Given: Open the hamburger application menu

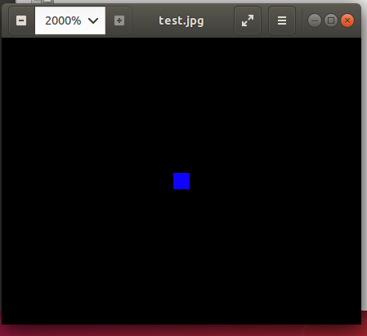Looking at the screenshot, I should pyautogui.click(x=282, y=20).
